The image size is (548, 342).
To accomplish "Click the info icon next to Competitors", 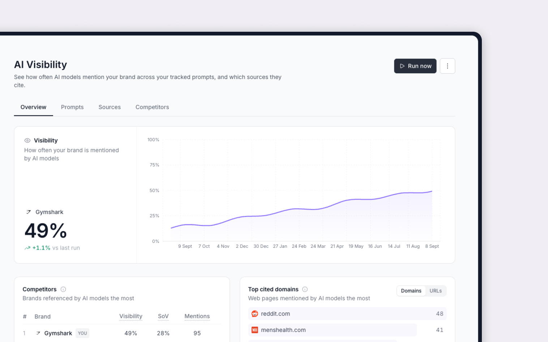I will [63, 289].
